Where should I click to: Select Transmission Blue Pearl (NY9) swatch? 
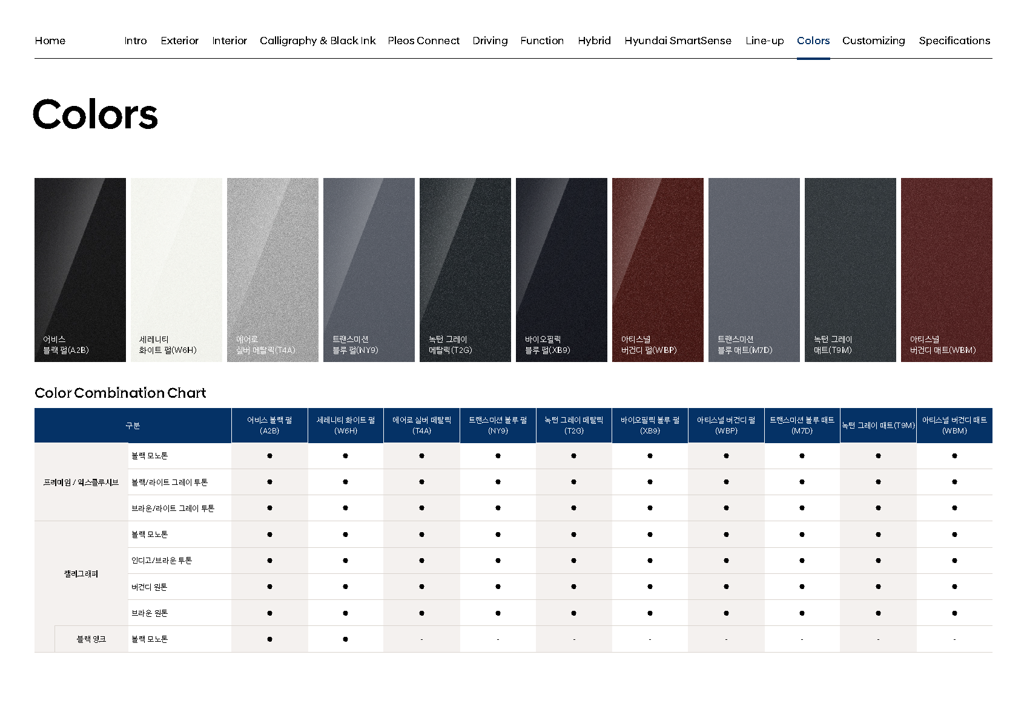(x=369, y=270)
